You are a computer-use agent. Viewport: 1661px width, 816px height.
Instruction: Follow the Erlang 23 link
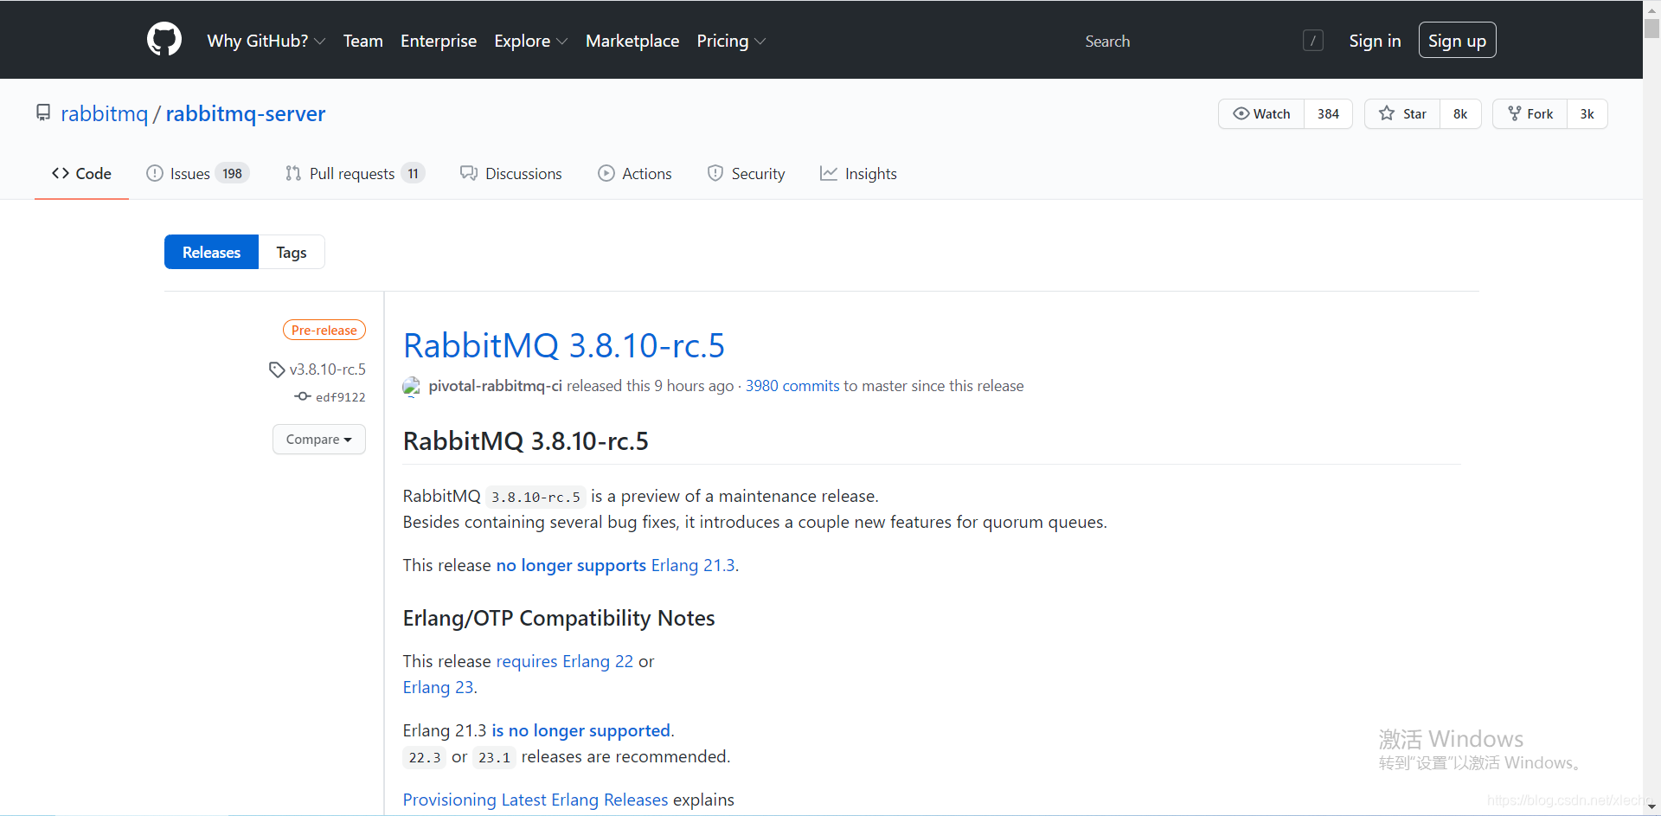click(x=438, y=687)
